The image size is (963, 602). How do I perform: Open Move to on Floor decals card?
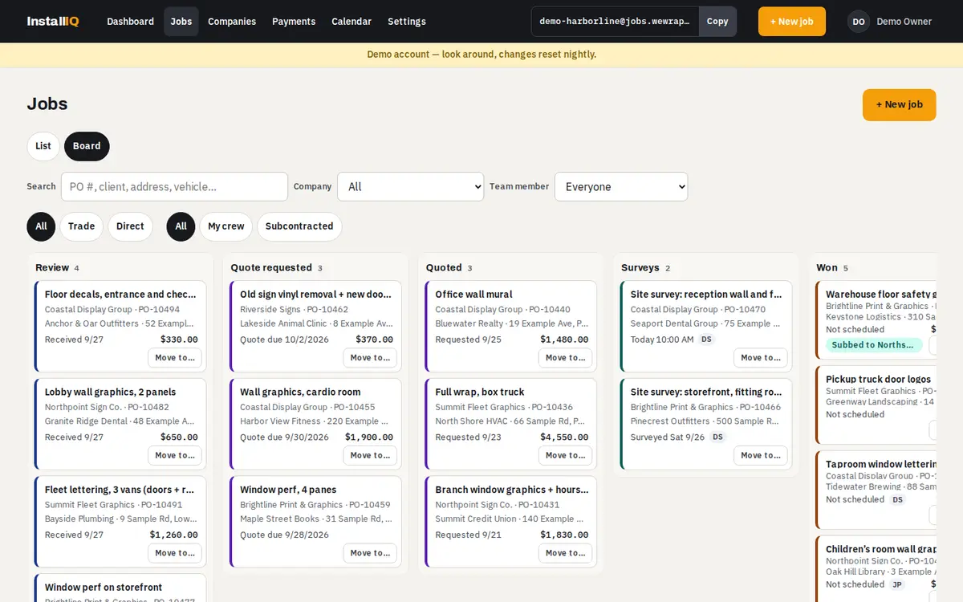click(x=175, y=358)
